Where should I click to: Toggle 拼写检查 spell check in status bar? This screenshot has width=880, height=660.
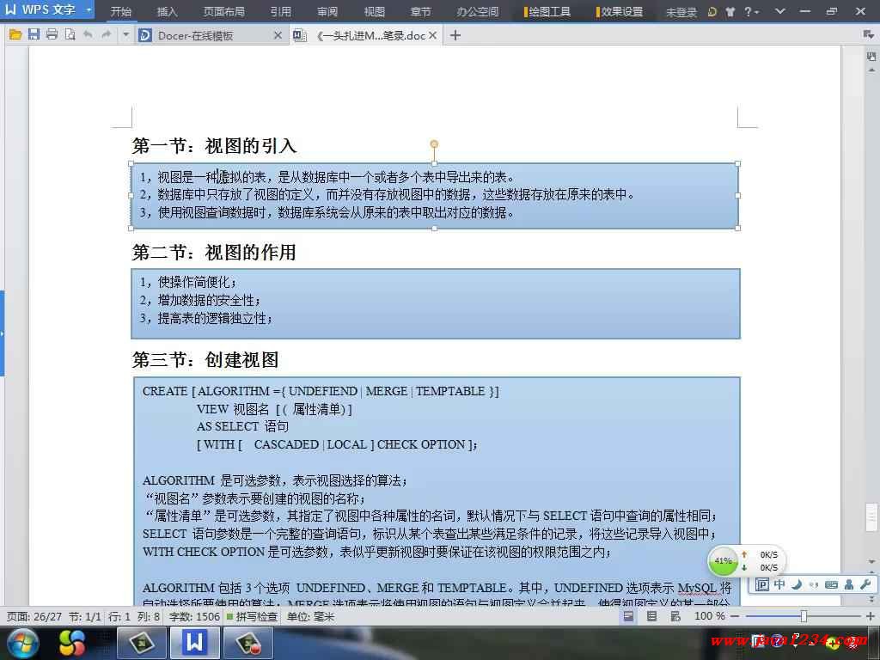(252, 616)
